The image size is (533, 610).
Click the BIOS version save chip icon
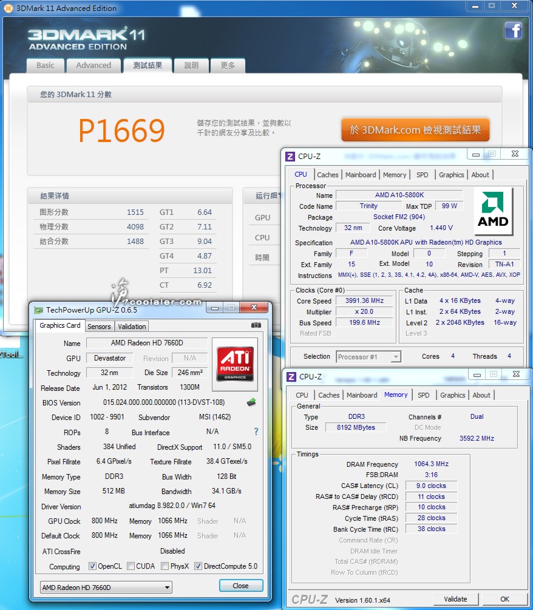tap(251, 402)
